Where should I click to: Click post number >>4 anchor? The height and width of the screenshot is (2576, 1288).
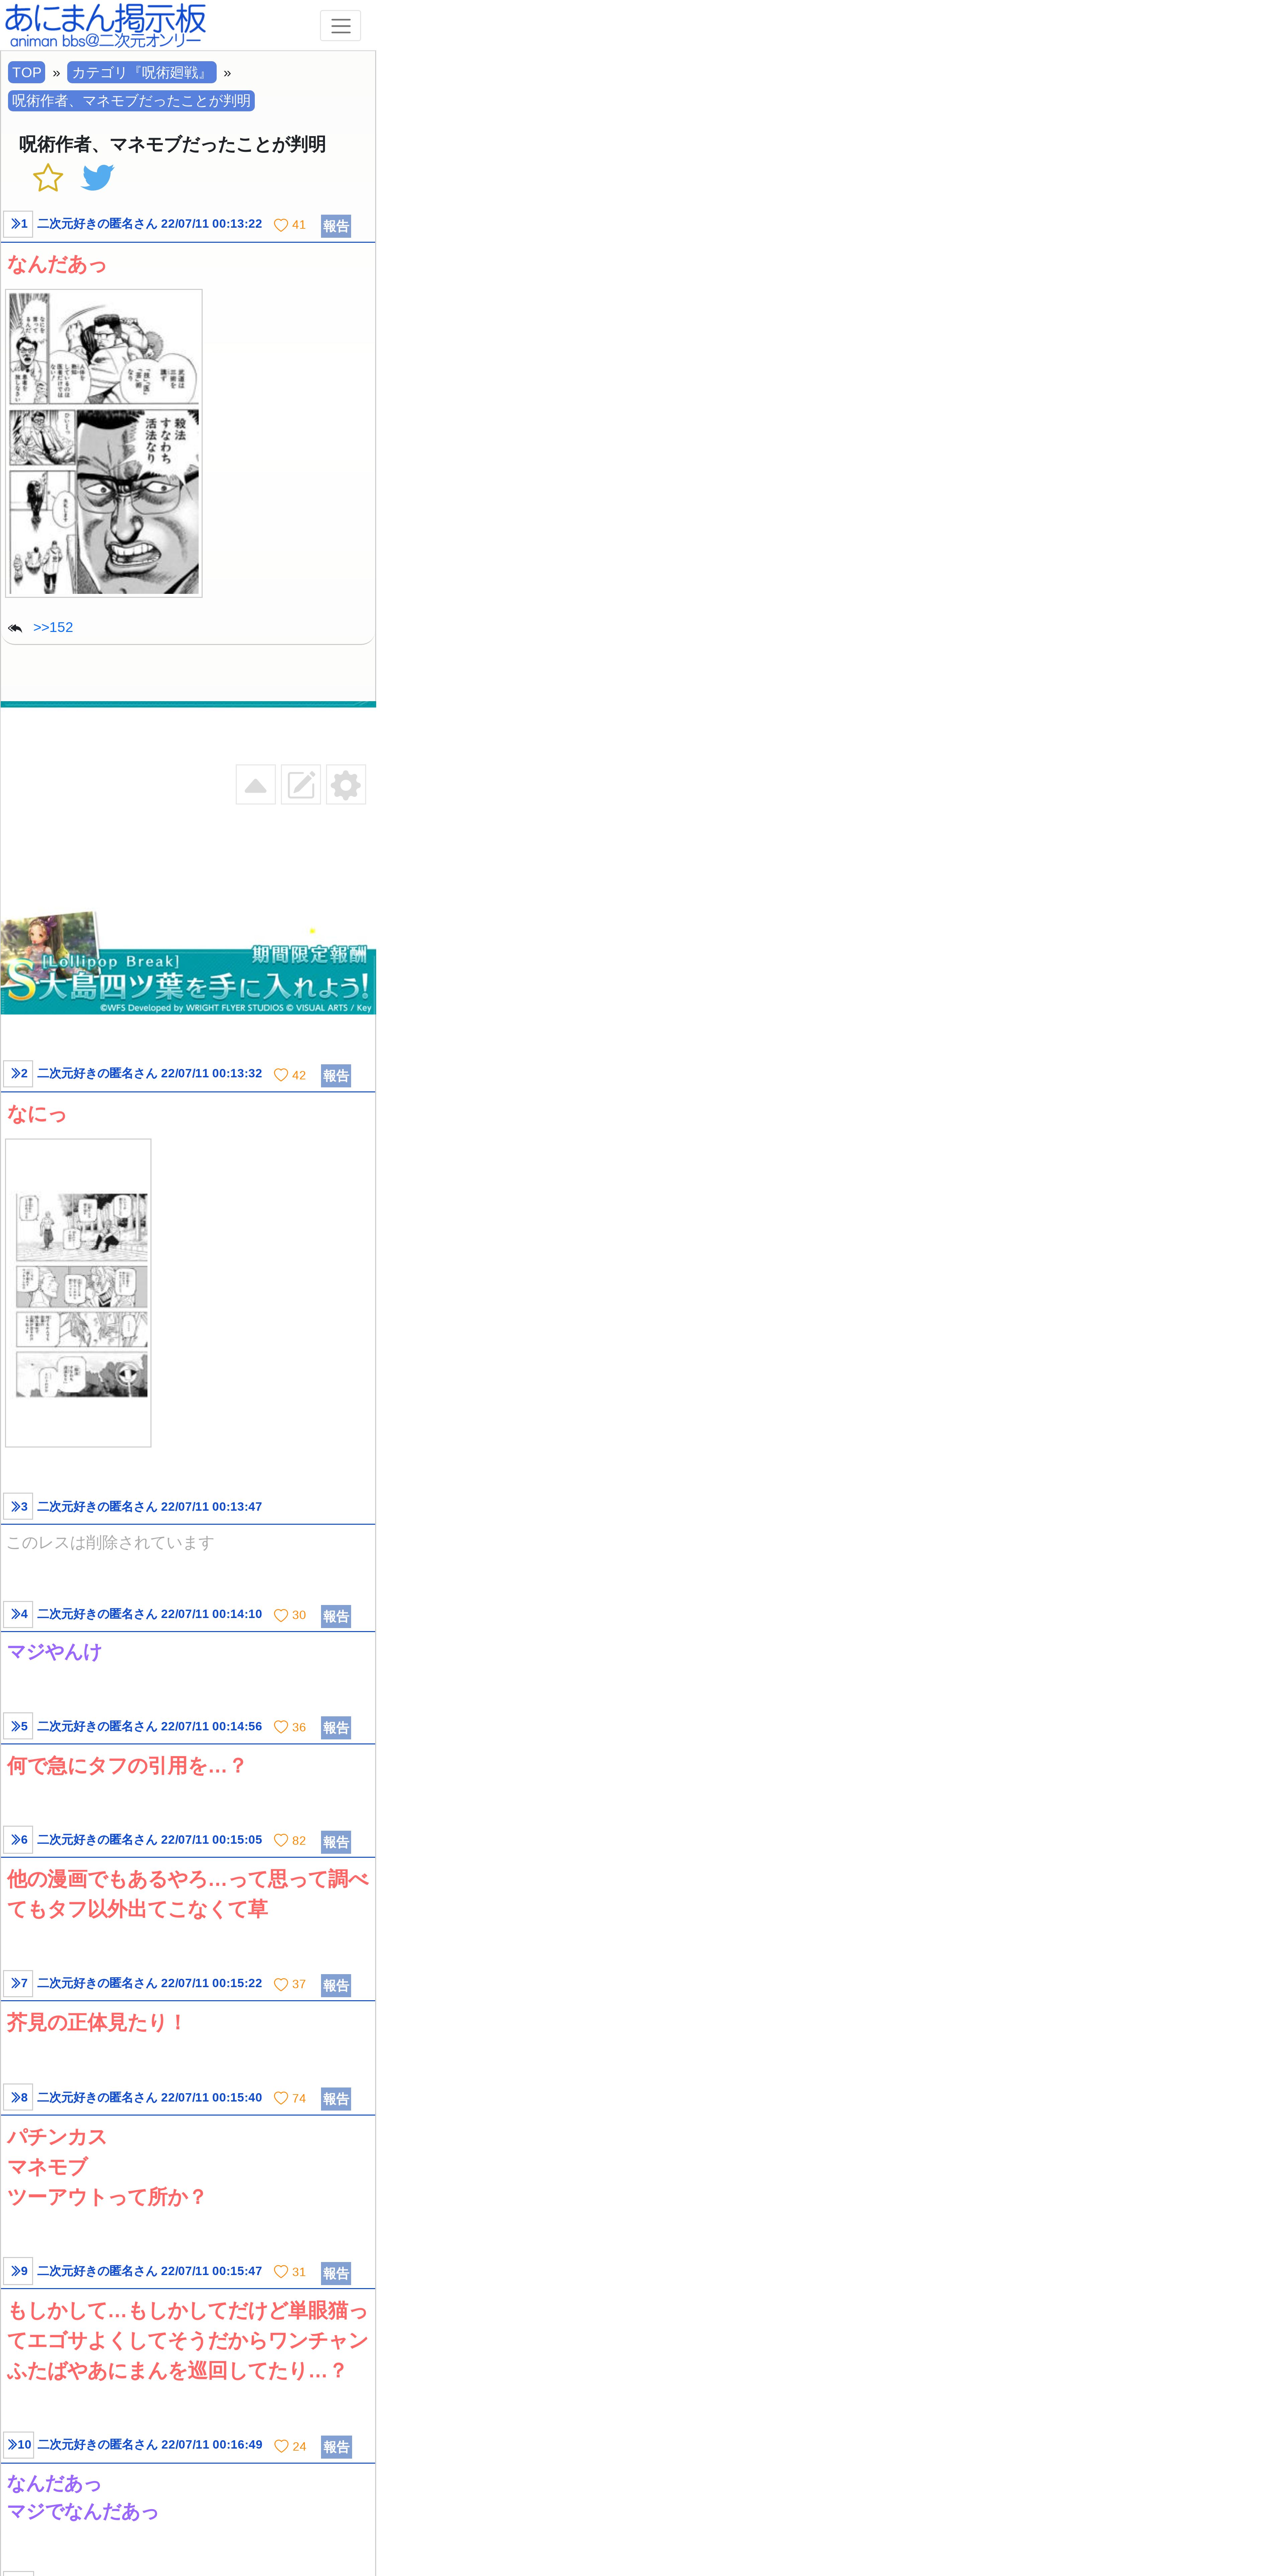point(18,1614)
